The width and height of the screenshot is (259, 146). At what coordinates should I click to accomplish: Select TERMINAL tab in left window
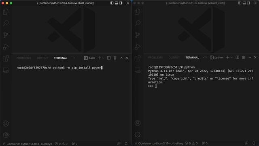tap(60, 58)
